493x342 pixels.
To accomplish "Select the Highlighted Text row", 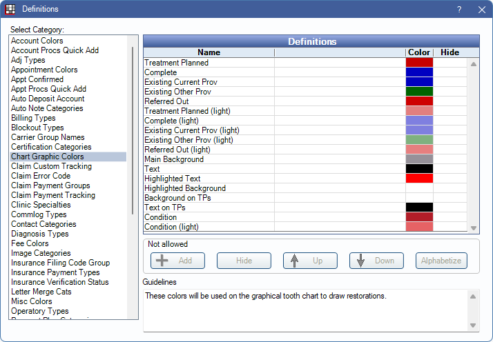I will [x=209, y=179].
